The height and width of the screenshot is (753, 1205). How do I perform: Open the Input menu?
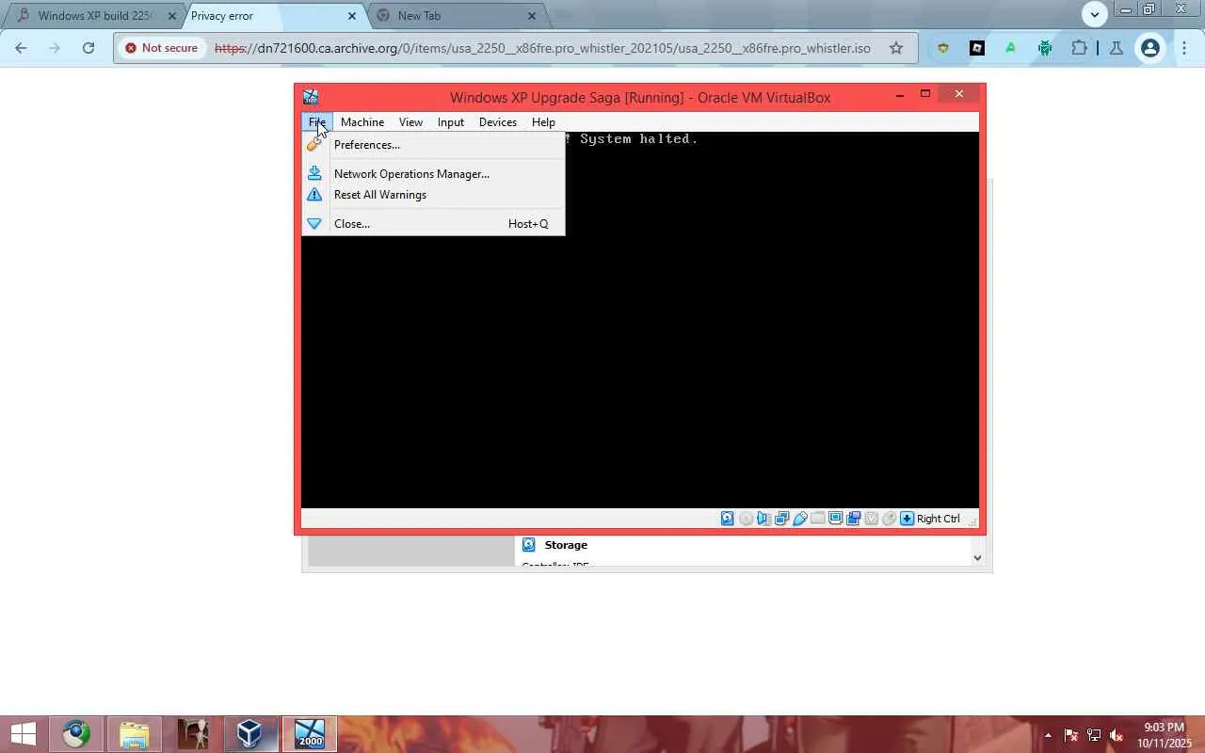coord(451,122)
